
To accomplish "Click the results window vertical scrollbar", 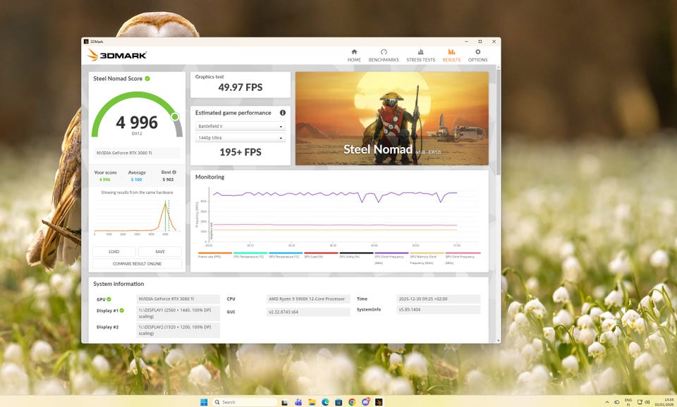I will point(499,121).
